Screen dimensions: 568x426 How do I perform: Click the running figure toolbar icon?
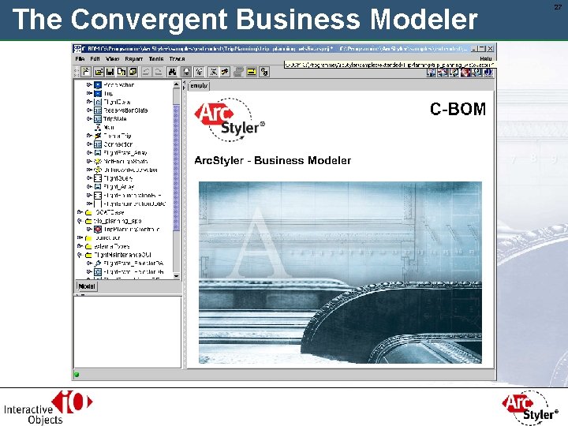point(225,72)
